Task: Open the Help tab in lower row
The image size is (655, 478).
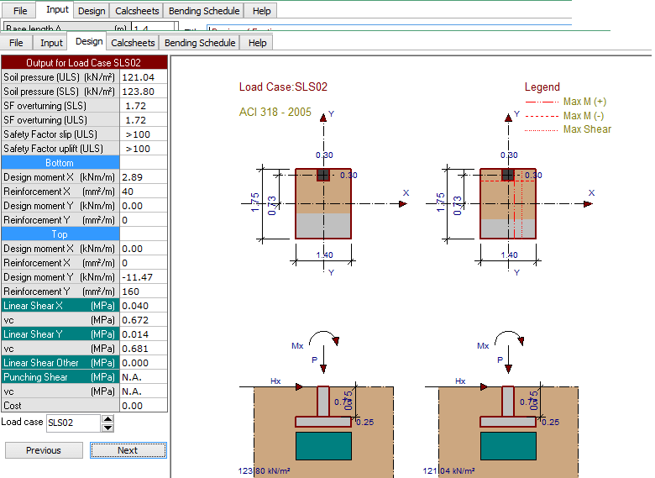Action: coord(257,43)
